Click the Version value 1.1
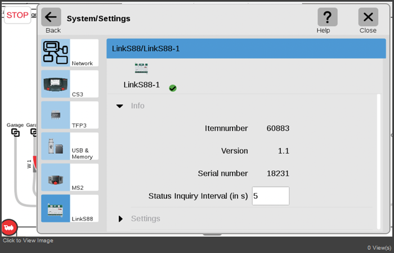 coord(284,151)
